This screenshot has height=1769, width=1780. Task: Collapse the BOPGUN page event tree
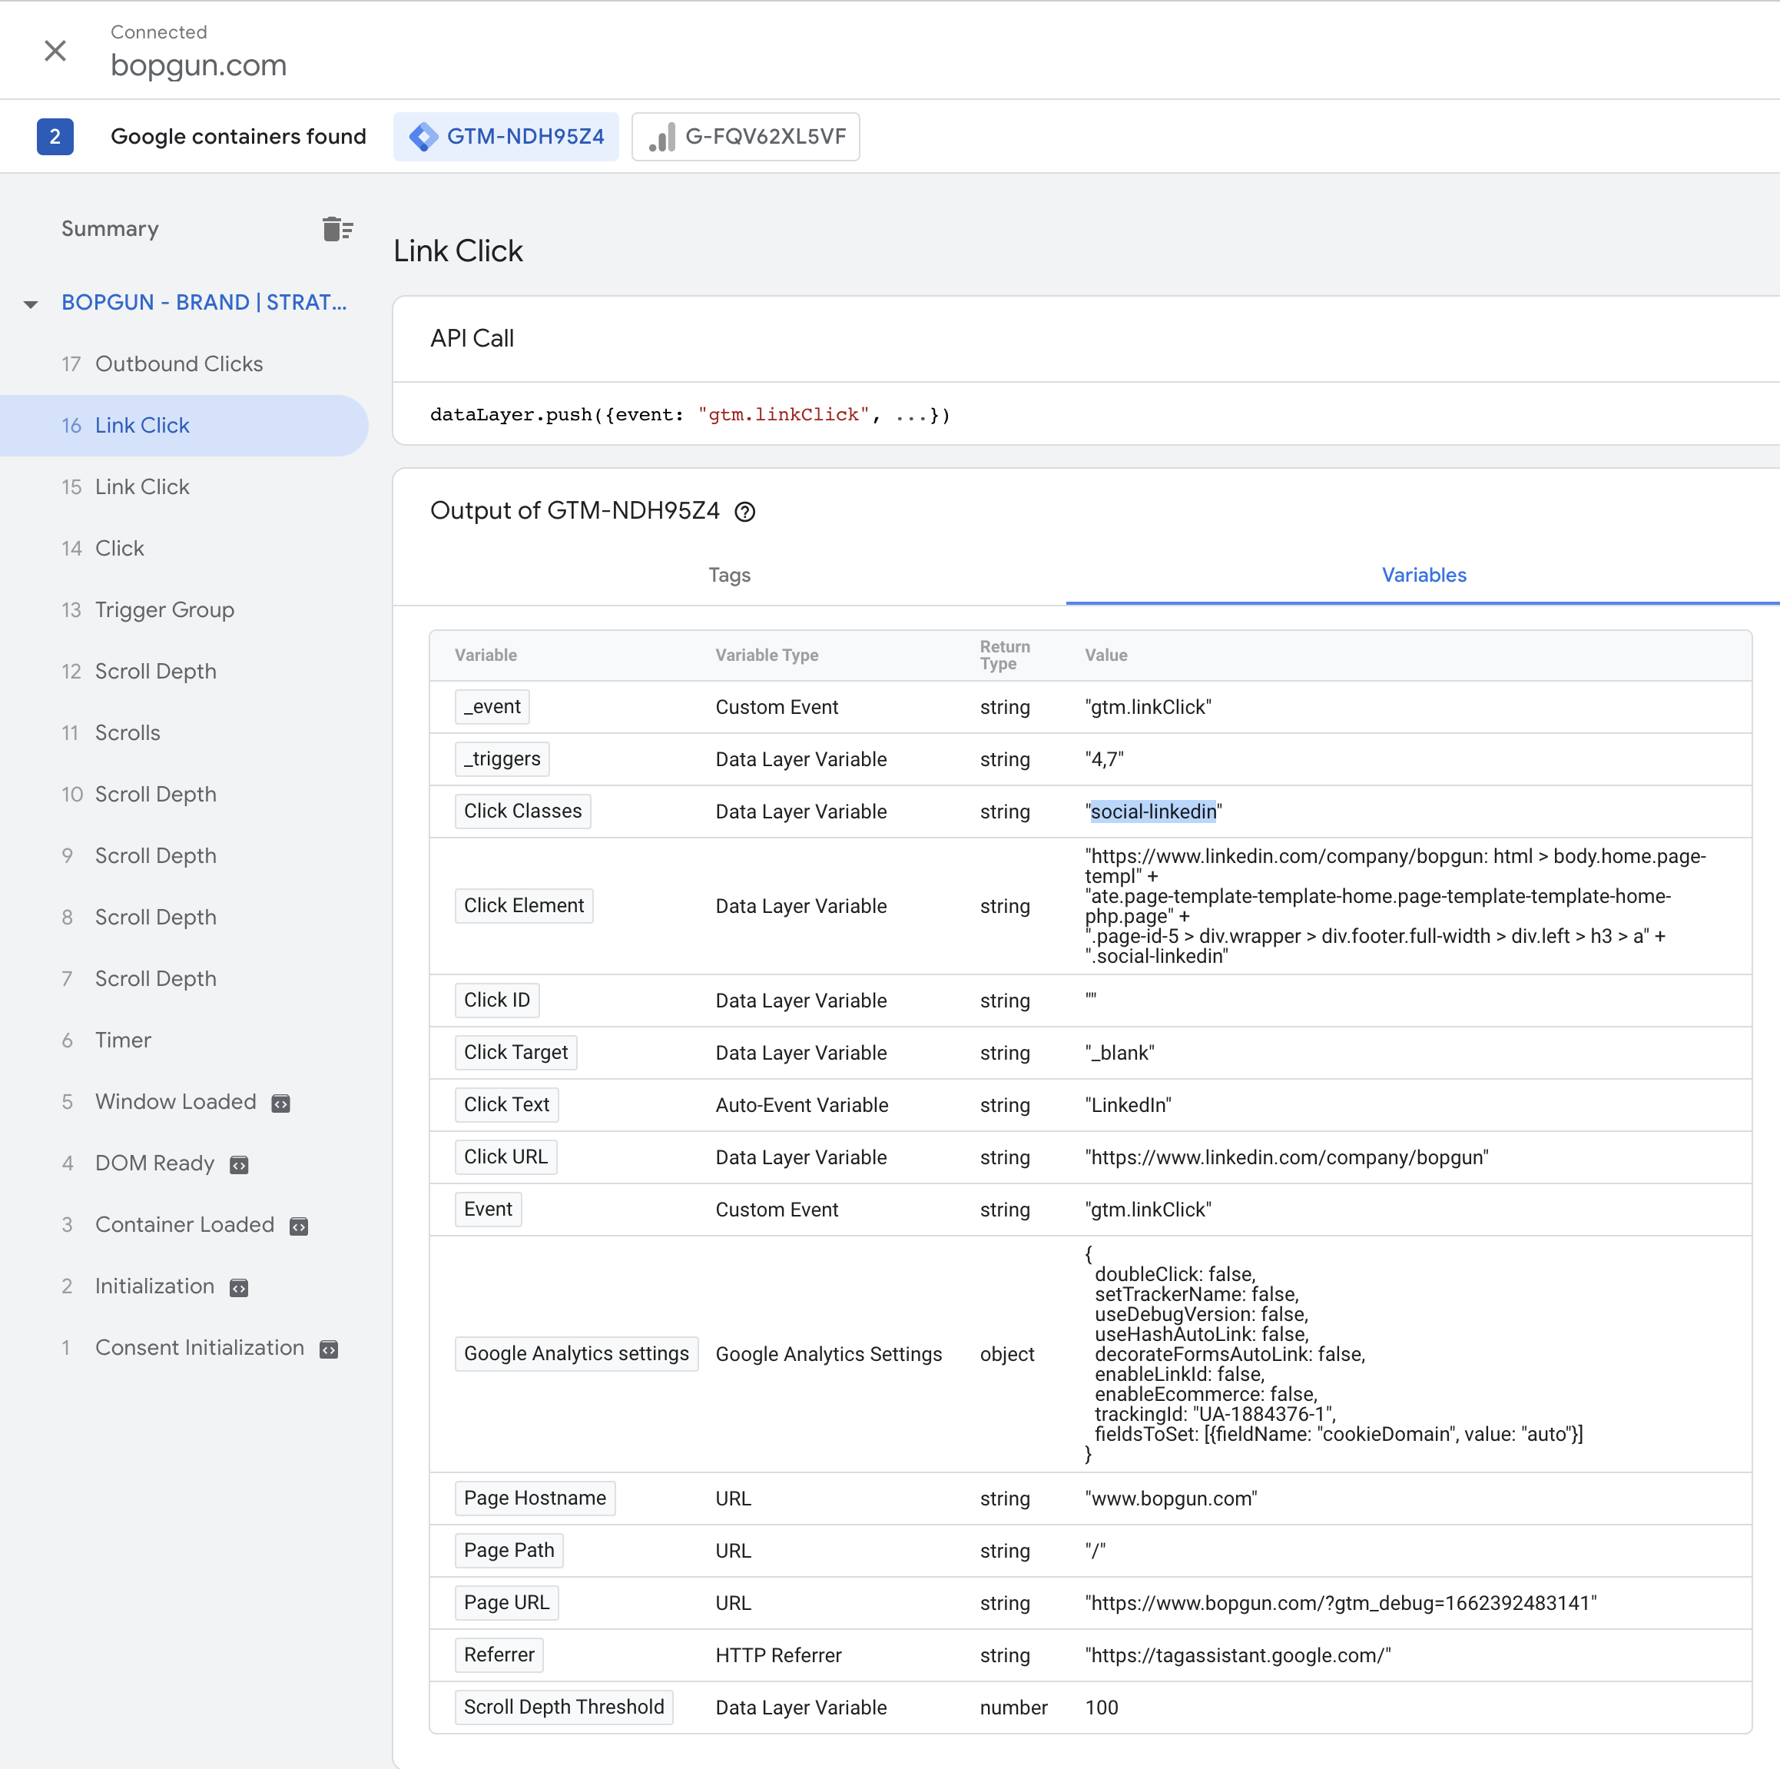click(x=31, y=304)
